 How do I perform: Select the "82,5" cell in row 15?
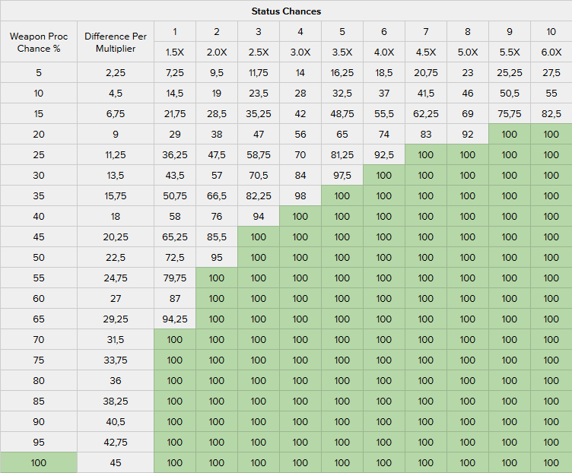[551, 114]
